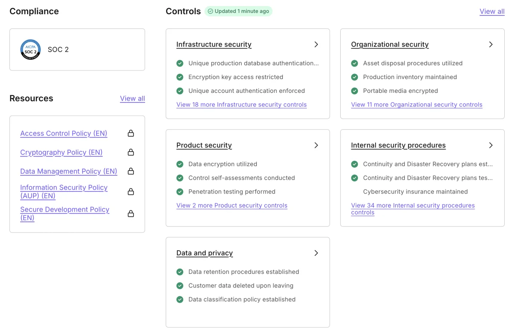Click the Updated 1 minute ago badge
The image size is (515, 334).
238,11
